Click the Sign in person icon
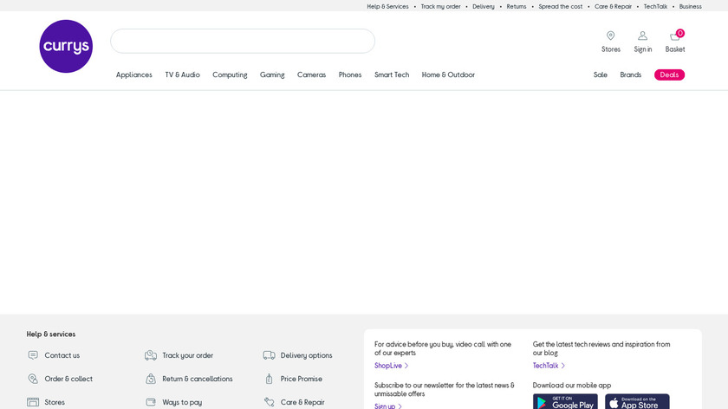Screen dimensions: 728x409 642,36
